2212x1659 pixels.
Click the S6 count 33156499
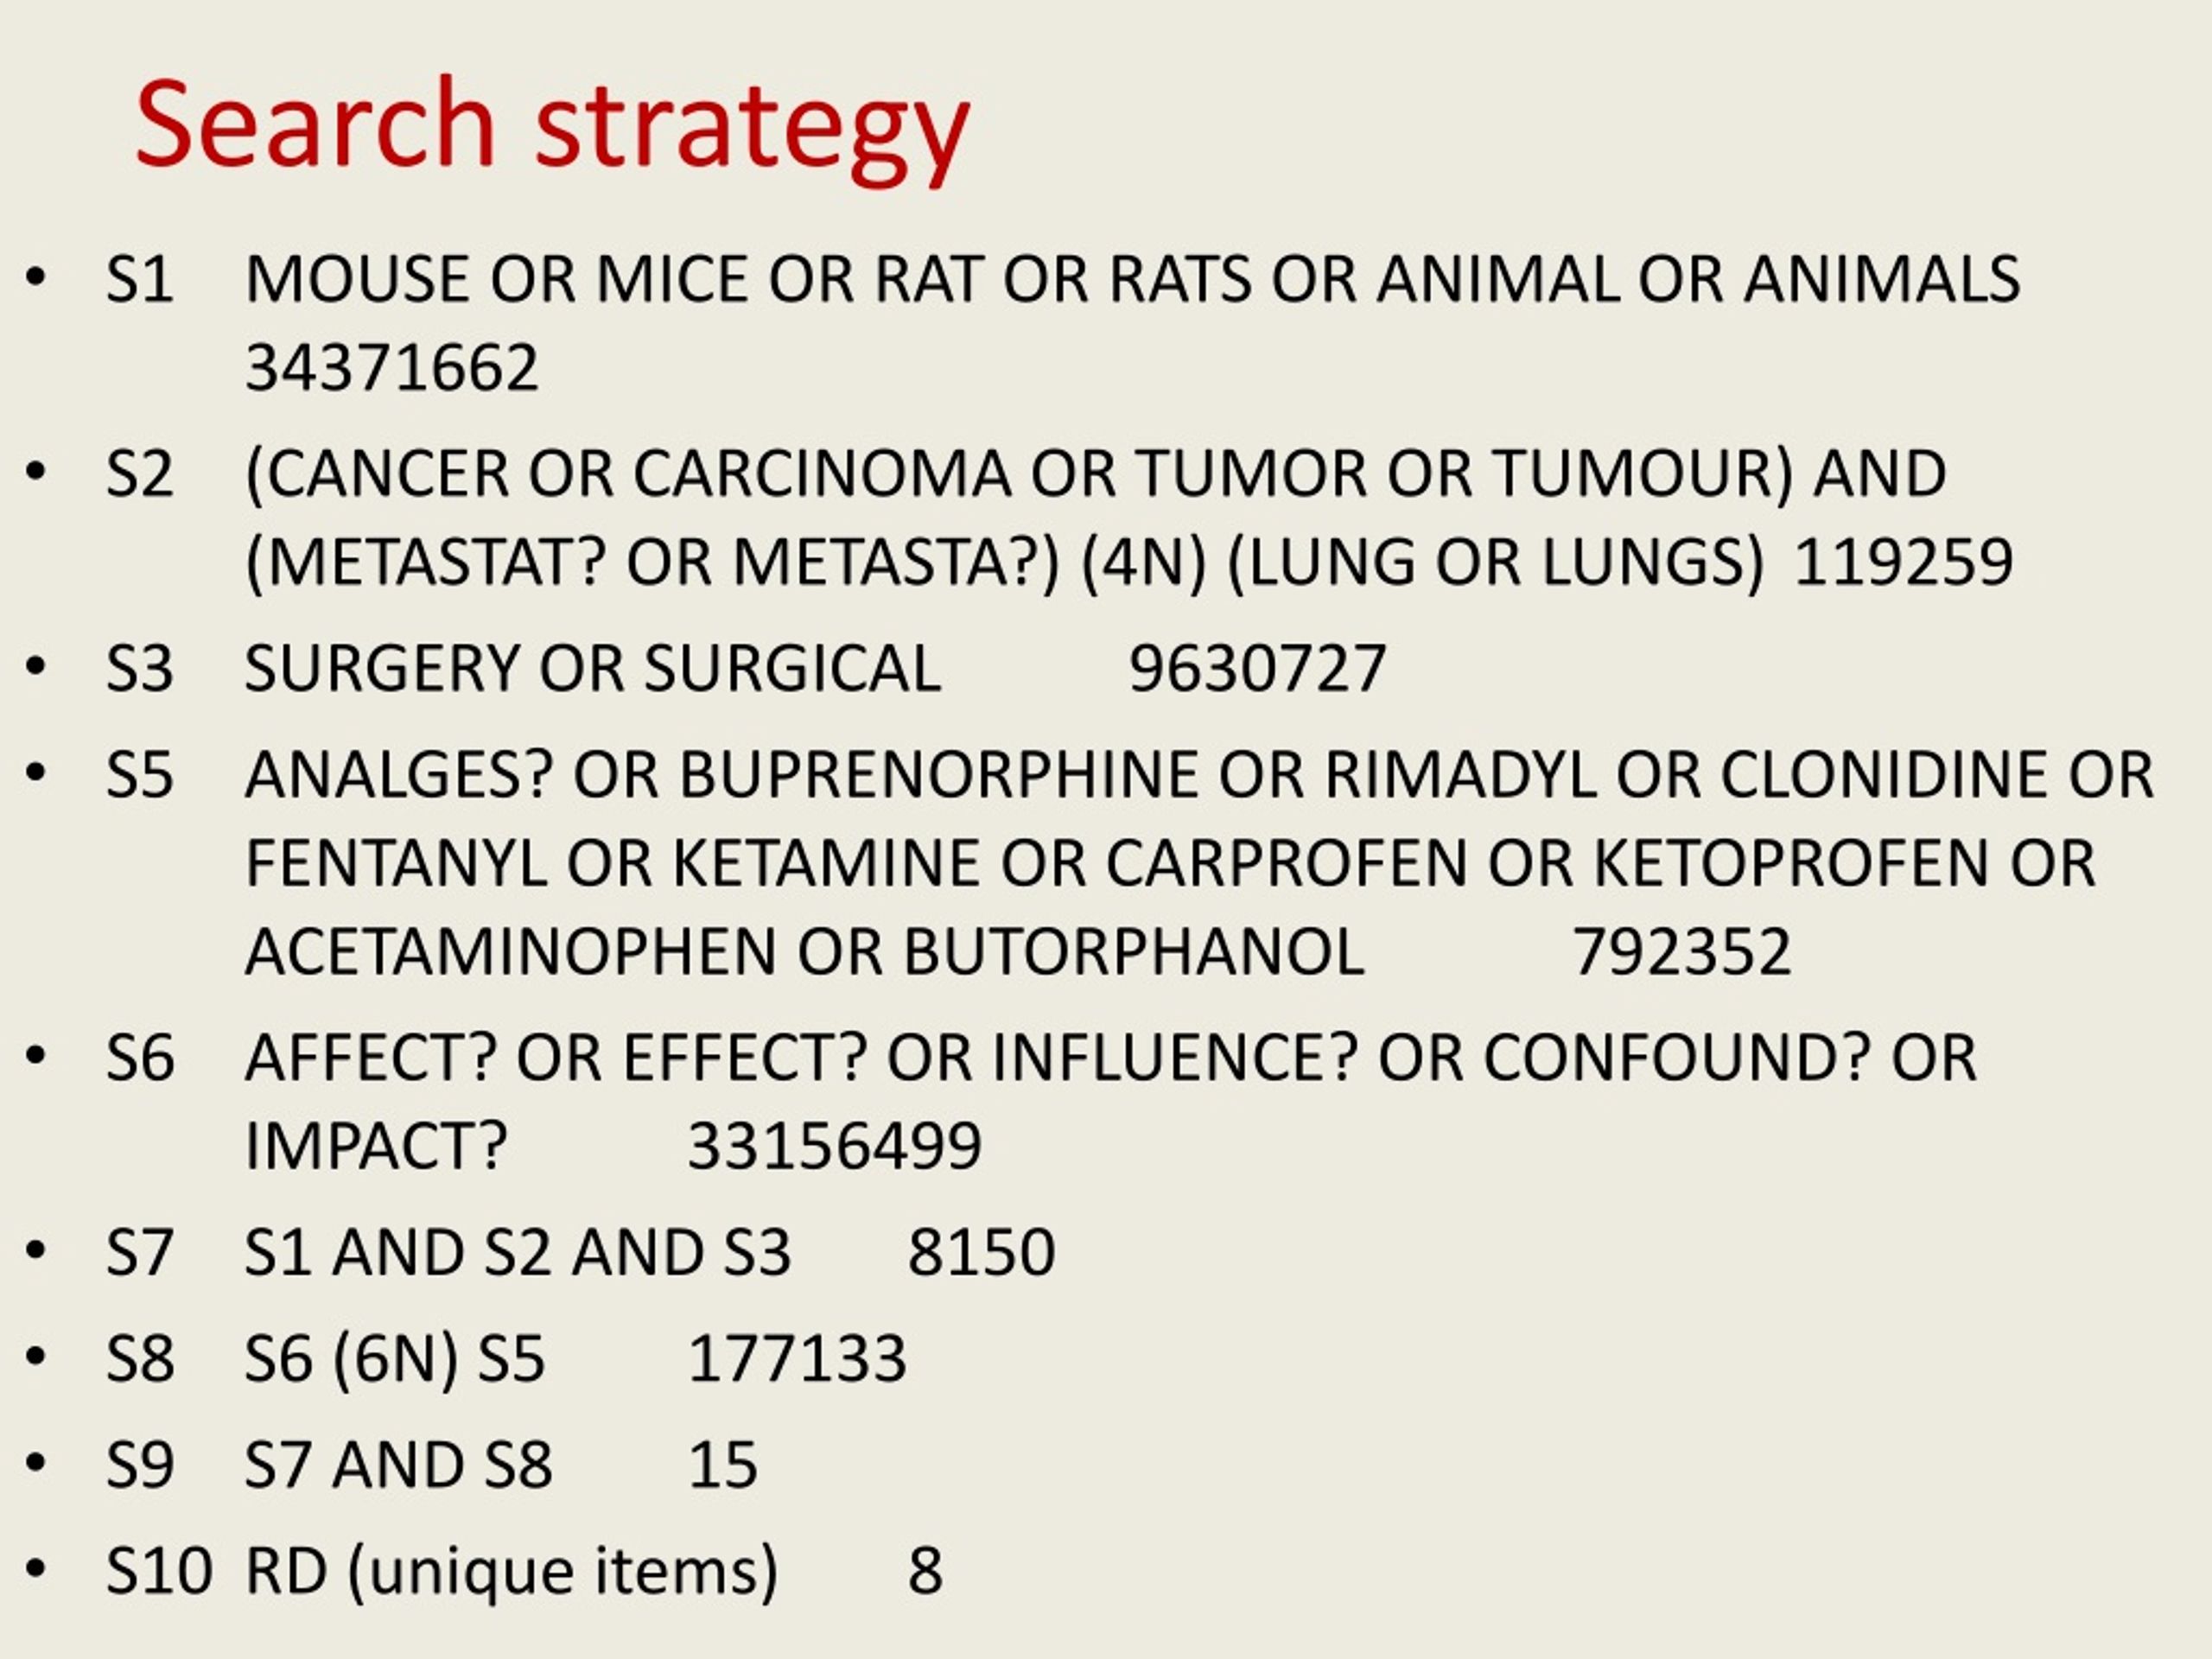[x=834, y=1147]
